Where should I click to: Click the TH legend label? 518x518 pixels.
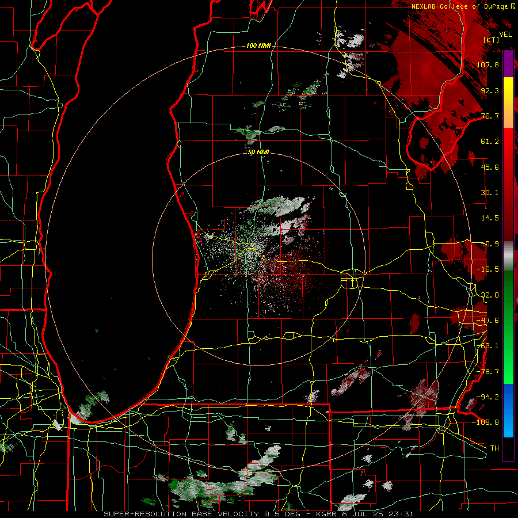pyautogui.click(x=494, y=448)
